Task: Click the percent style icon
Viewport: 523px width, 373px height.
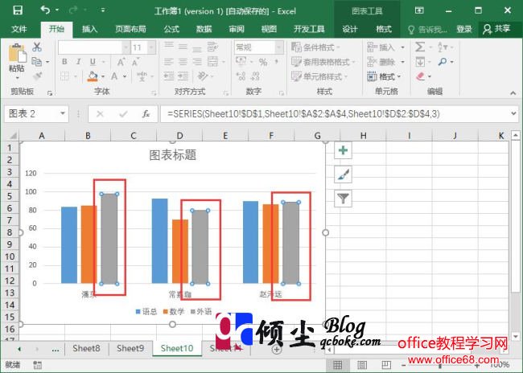Action: coord(263,62)
